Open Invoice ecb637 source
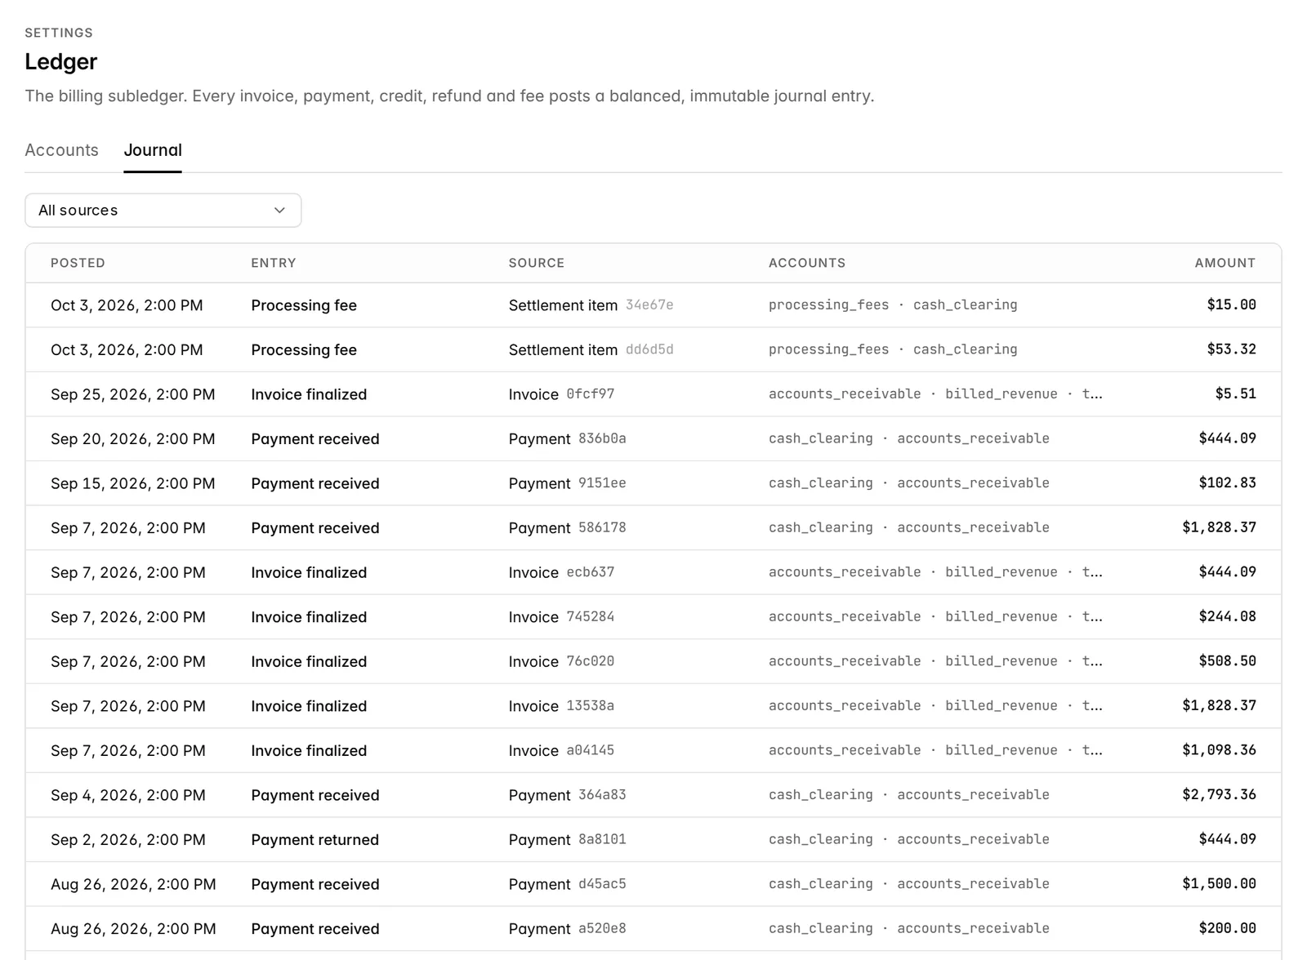This screenshot has width=1307, height=960. pos(561,572)
